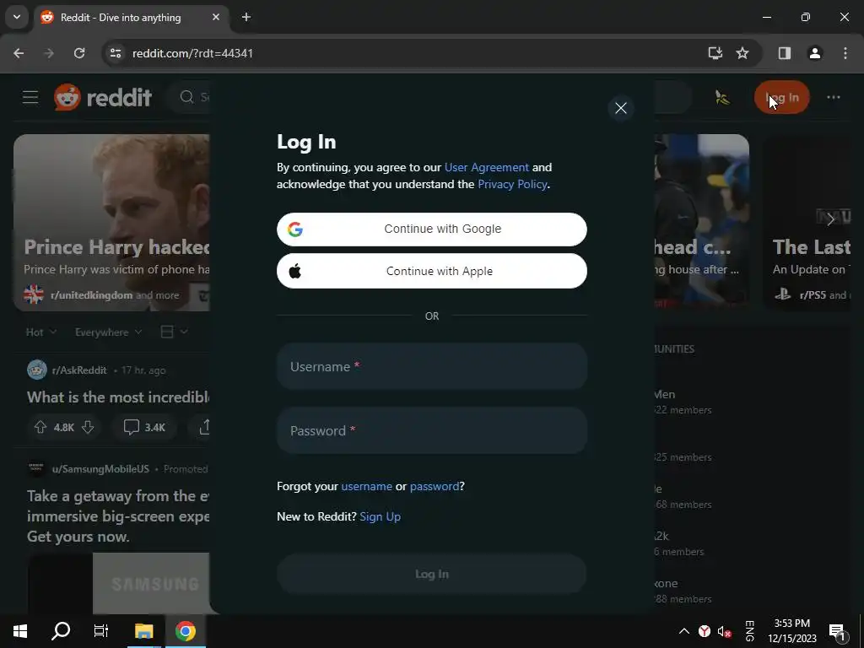864x648 pixels.
Task: Advance trending carousel with right chevron
Action: pyautogui.click(x=831, y=219)
